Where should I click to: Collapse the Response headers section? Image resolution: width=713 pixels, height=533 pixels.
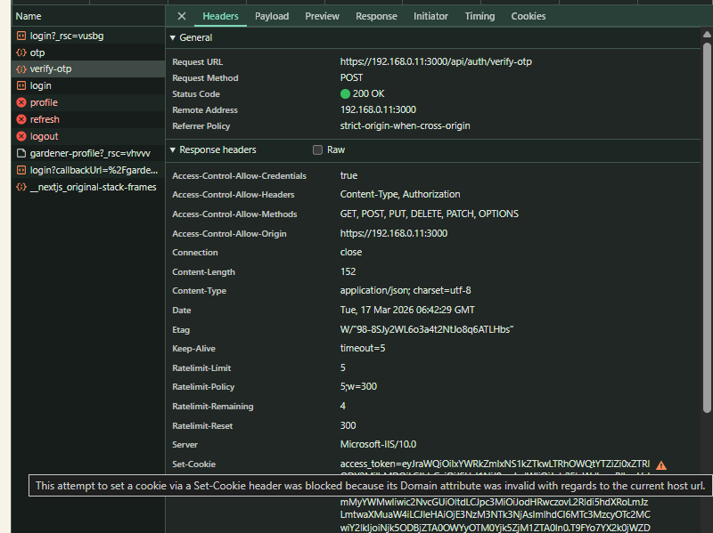coord(173,149)
